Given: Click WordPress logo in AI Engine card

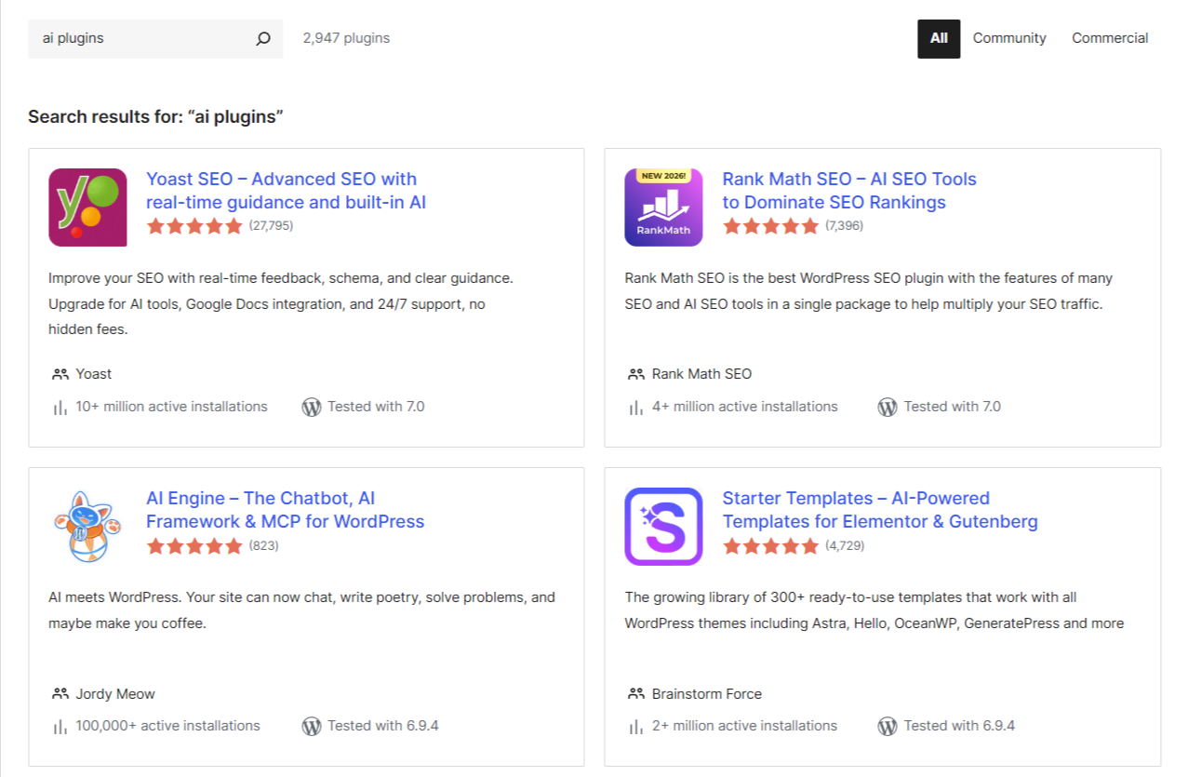Looking at the screenshot, I should (312, 726).
